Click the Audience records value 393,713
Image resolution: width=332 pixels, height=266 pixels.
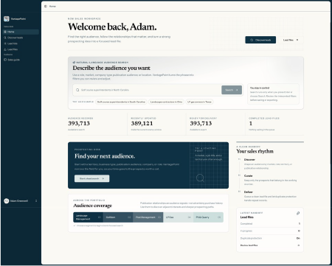79,123
